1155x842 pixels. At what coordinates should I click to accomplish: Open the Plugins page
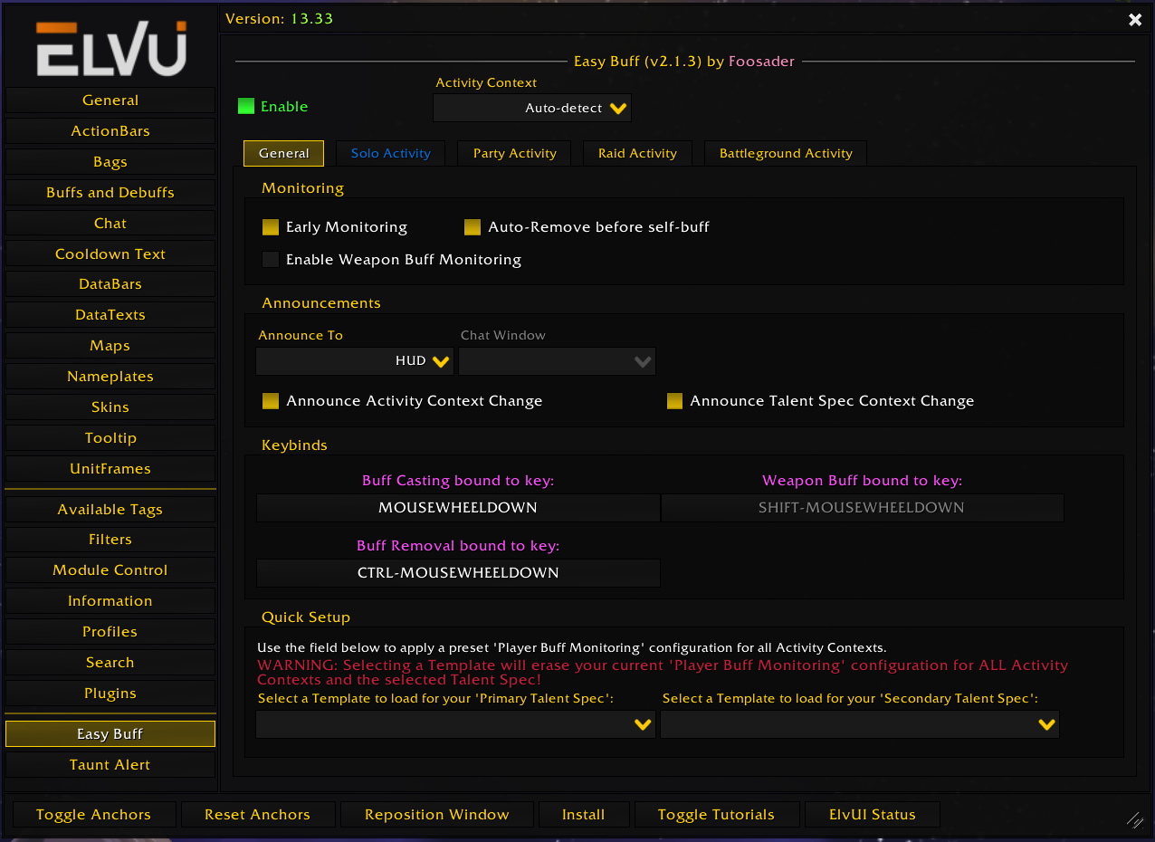pyautogui.click(x=110, y=694)
